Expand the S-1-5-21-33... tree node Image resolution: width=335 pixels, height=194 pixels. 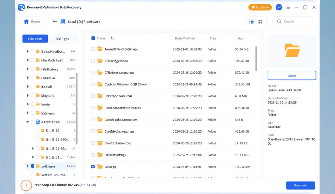32,148
